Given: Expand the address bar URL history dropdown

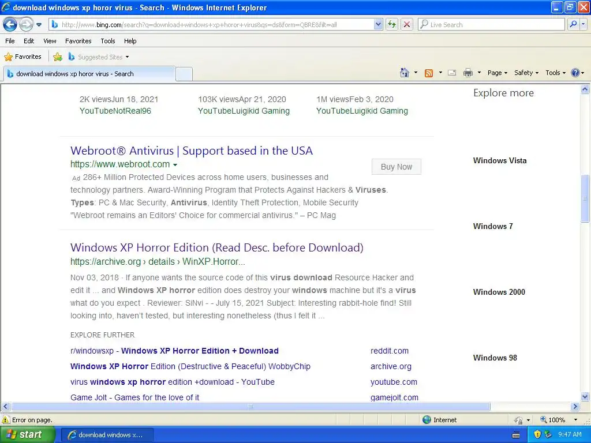Looking at the screenshot, I should click(378, 24).
